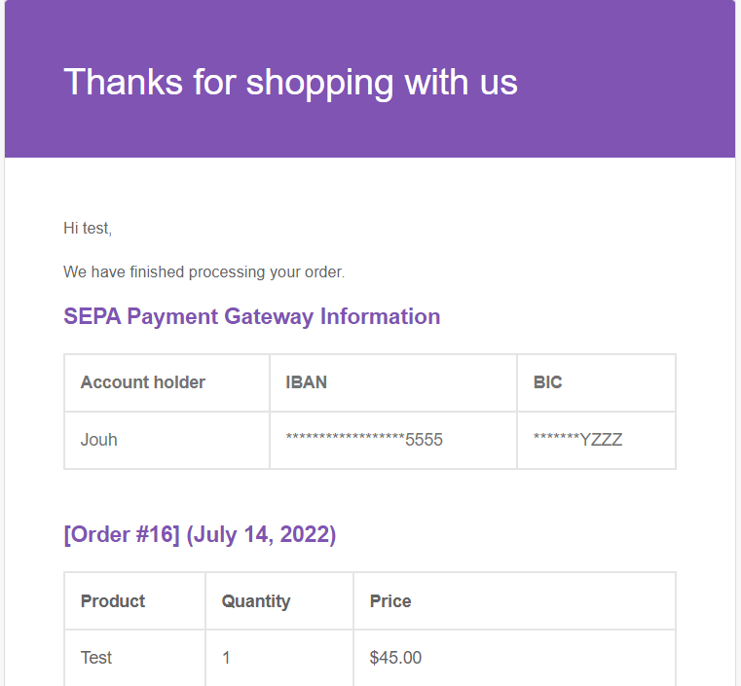Click the BIC column header
This screenshot has height=686, width=741.
click(x=547, y=382)
